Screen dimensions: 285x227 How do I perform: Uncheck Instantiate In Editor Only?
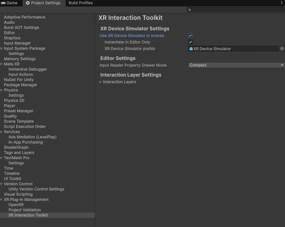point(191,42)
